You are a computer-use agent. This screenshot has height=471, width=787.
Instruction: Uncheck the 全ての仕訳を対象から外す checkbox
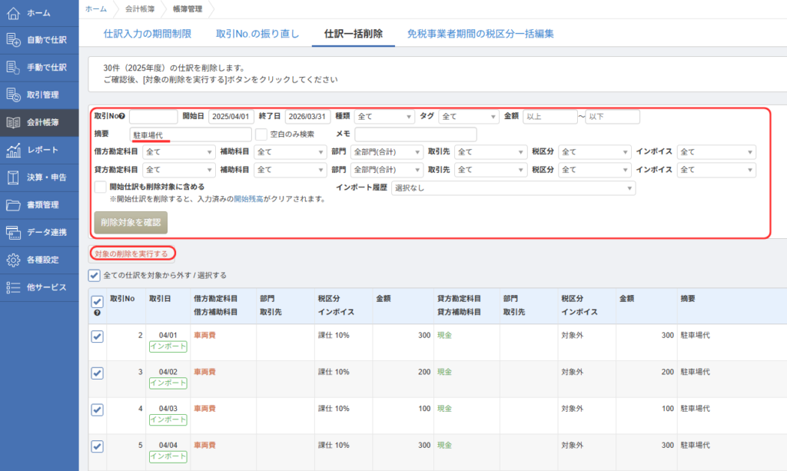click(x=94, y=275)
